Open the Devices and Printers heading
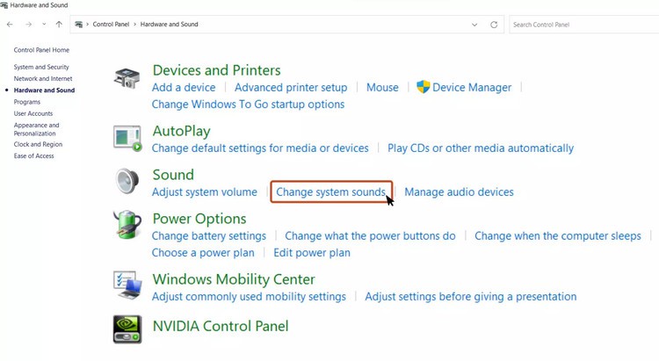 (x=216, y=70)
